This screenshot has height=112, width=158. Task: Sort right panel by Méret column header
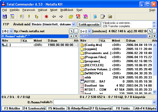click(118, 41)
